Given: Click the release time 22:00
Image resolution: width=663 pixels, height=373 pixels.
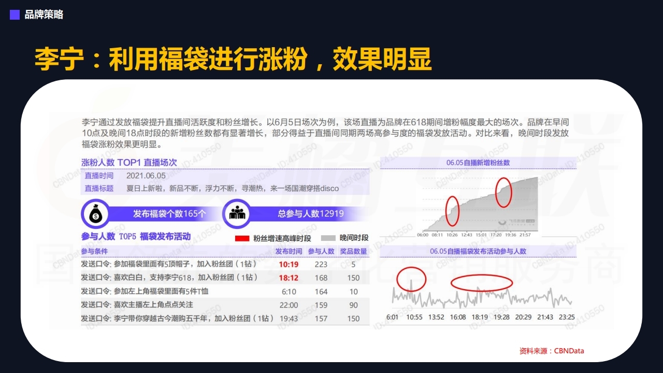Looking at the screenshot, I should [x=289, y=305].
